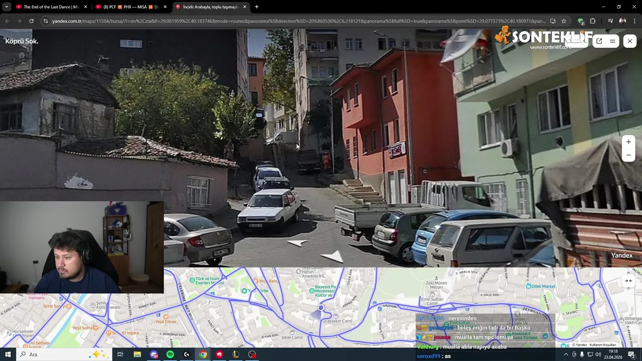
Task: Open media controls in Chrome toolbar
Action: [x=610, y=21]
